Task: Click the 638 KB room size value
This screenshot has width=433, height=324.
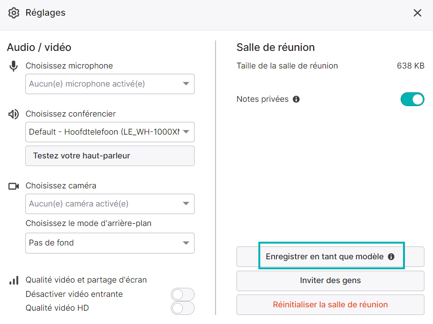Action: coord(410,66)
